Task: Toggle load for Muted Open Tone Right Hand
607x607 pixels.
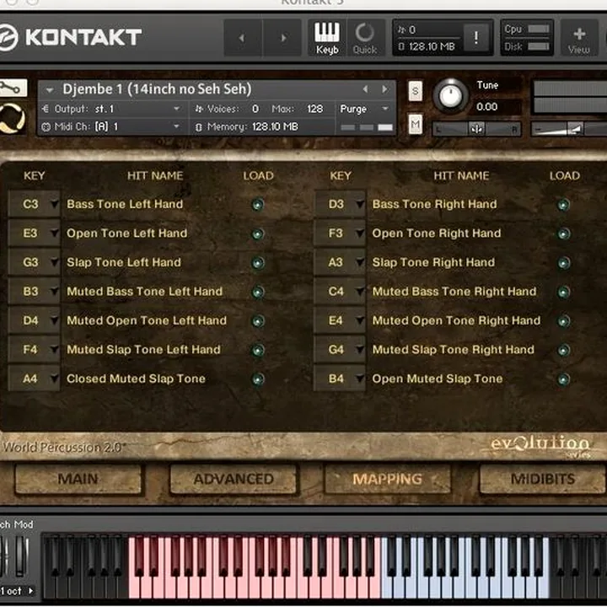Action: pyautogui.click(x=563, y=321)
